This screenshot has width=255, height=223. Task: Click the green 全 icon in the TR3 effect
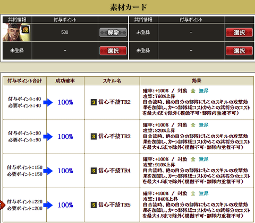[x=193, y=125]
